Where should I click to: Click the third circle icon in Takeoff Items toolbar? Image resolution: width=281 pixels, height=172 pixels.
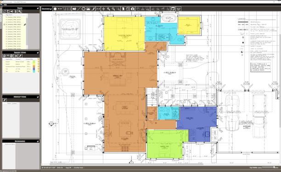[x=11, y=56]
